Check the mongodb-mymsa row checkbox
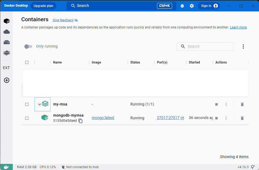259x170 pixels. (x=27, y=118)
